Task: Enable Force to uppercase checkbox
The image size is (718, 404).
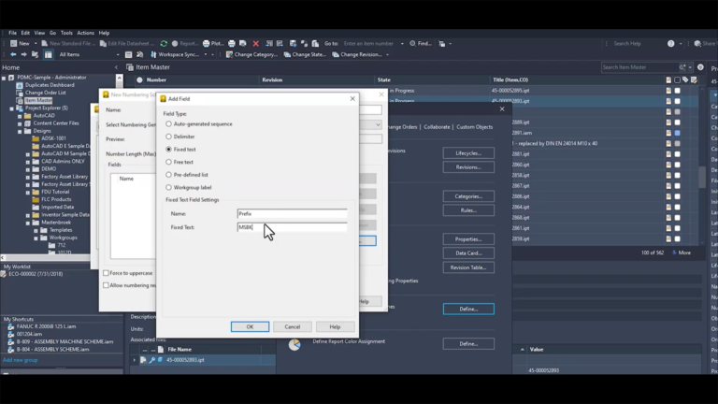Action: pos(107,273)
